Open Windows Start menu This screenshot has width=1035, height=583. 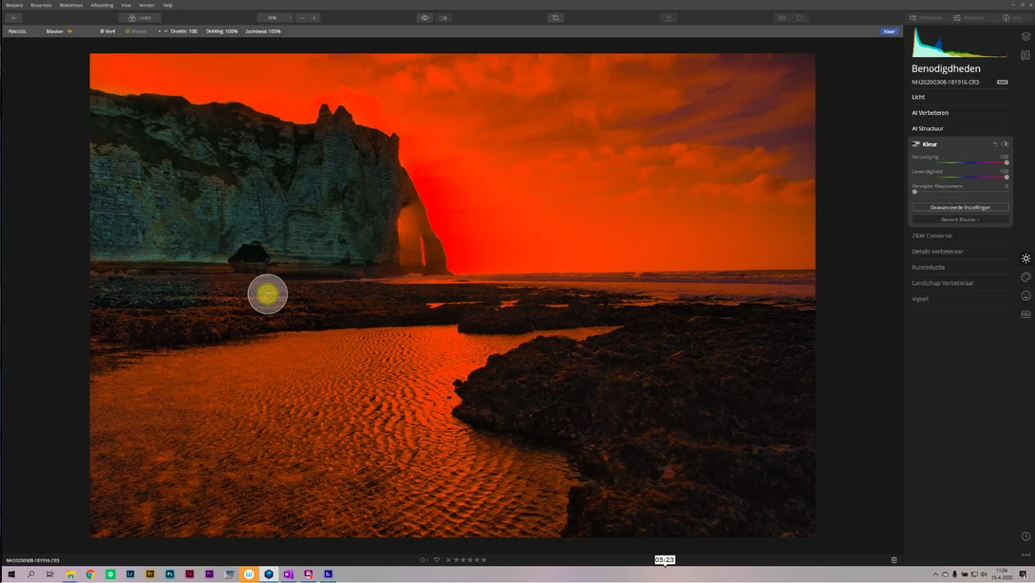(11, 574)
